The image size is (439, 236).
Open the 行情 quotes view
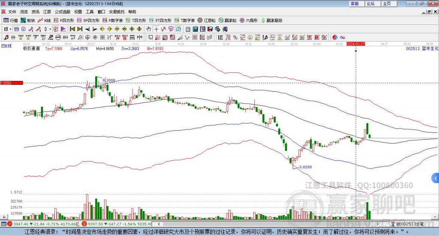(11, 21)
